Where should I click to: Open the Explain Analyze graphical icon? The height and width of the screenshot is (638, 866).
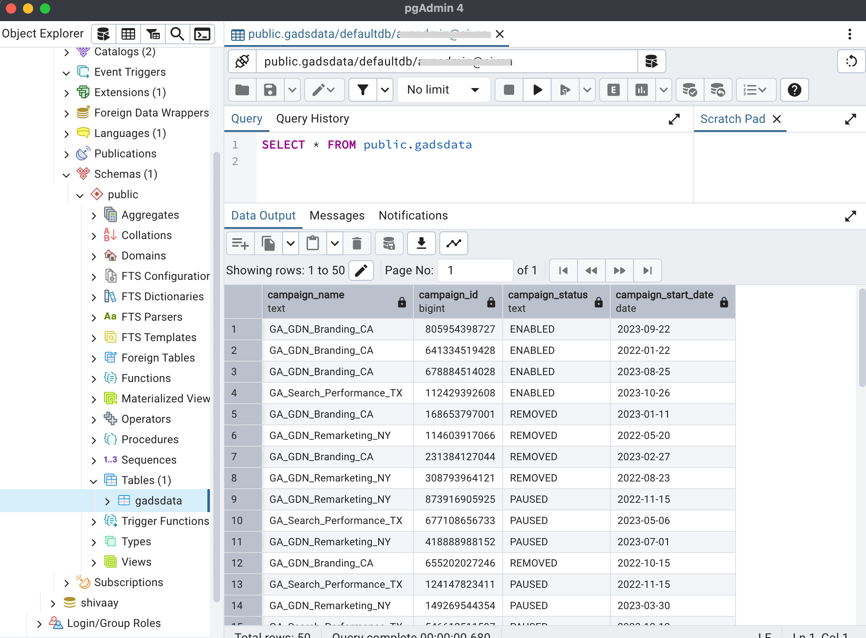tap(641, 90)
